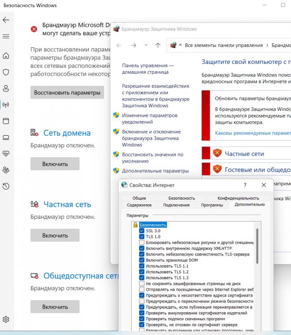The image size is (291, 335).
Task: Open the hamburger menu in Windows Security
Action: tap(6, 36)
